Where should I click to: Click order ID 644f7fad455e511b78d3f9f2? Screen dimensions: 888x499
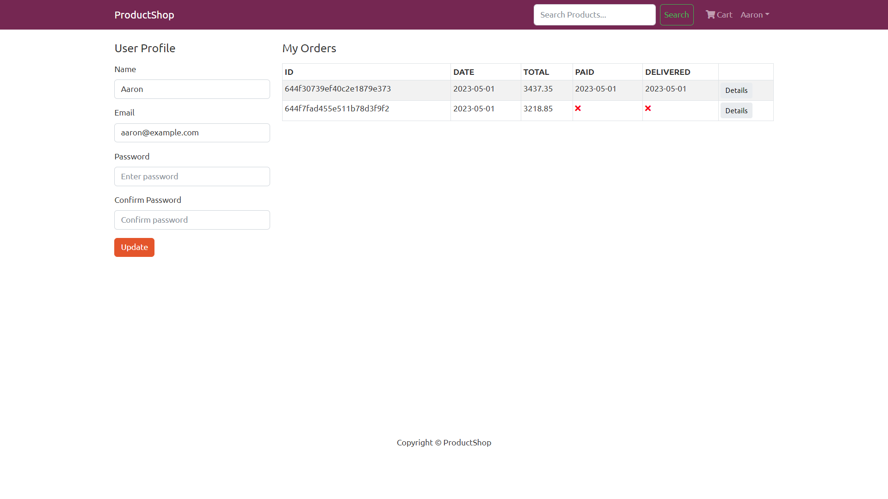click(337, 109)
